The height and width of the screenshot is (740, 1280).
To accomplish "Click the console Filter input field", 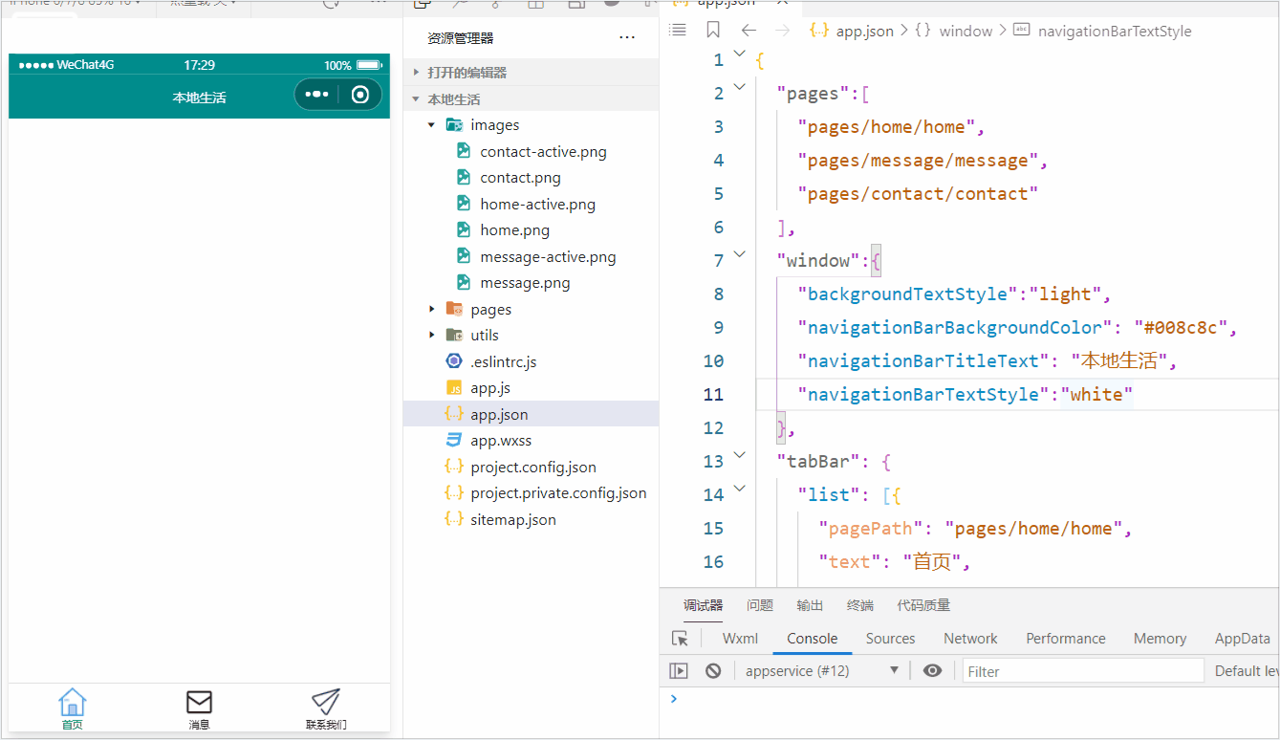I will pyautogui.click(x=1082, y=671).
